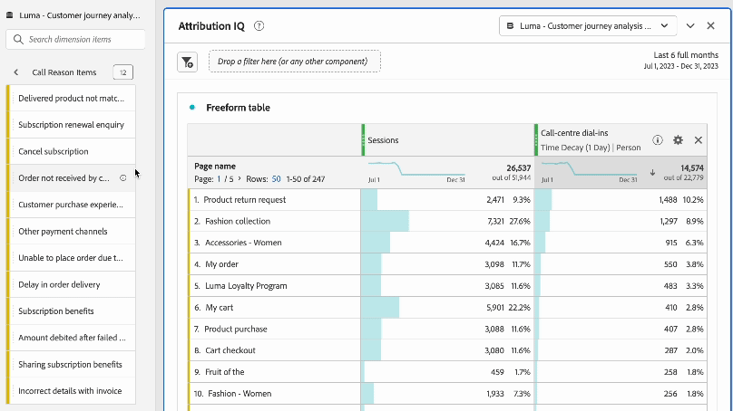733x411 pixels.
Task: Show info for Call-centre dial-ins column
Action: pos(658,140)
